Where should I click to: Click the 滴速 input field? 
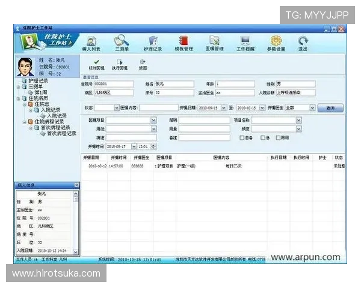click(x=131, y=137)
